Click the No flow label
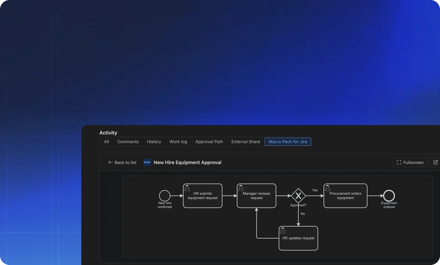This screenshot has height=265, width=440. (x=303, y=214)
